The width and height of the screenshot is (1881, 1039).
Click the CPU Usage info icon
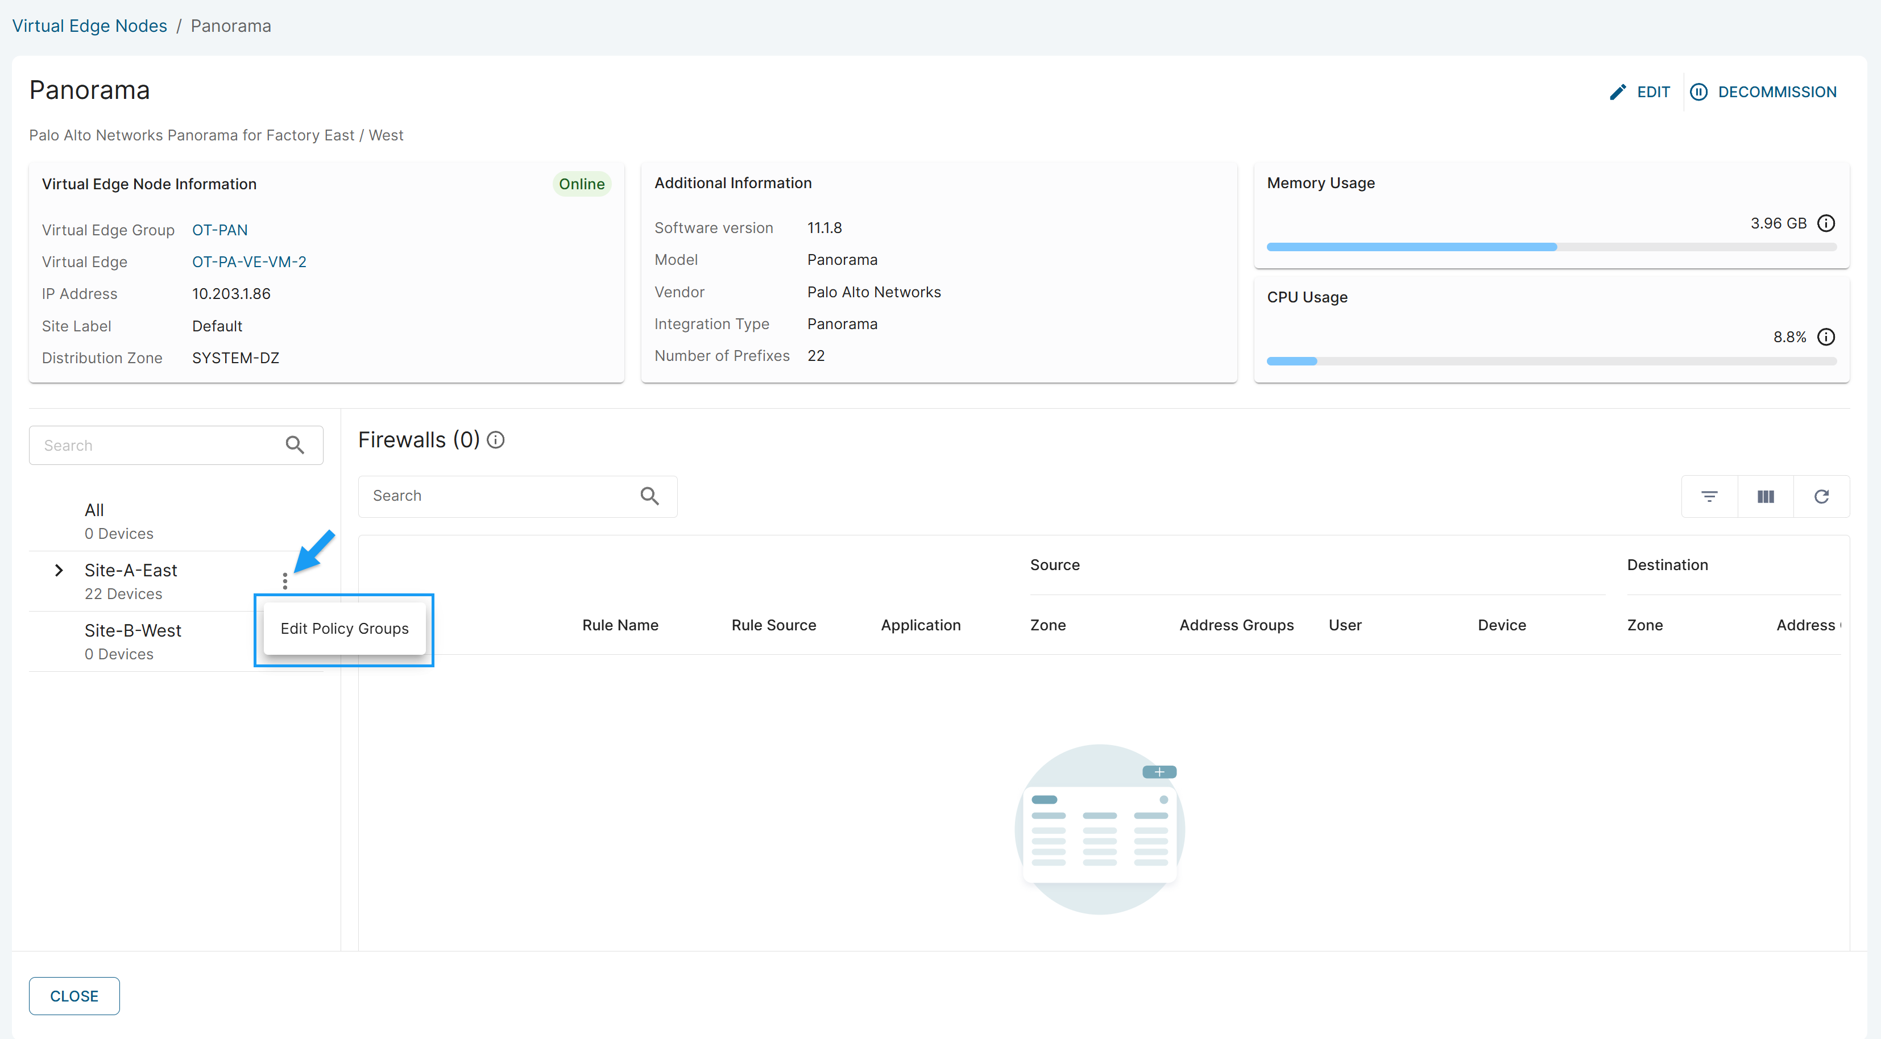[x=1825, y=337]
